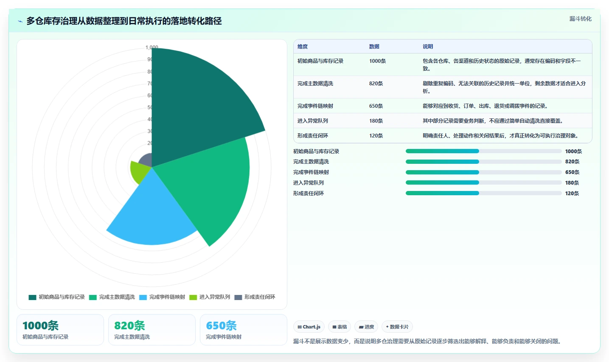Click the 表格 tag
Image resolution: width=609 pixels, height=362 pixels.
click(x=340, y=327)
